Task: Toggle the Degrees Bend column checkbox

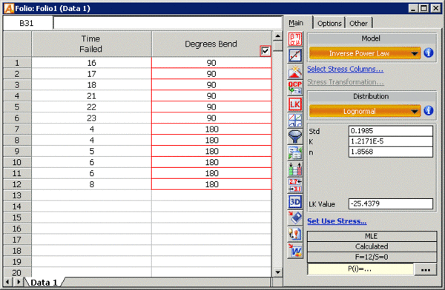Action: [265, 51]
